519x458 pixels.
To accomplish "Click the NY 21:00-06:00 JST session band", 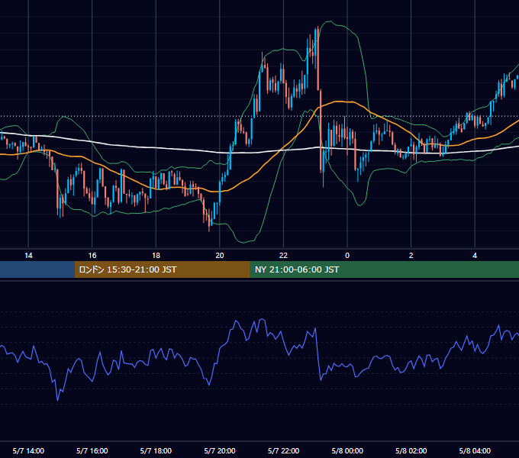I will tap(384, 269).
